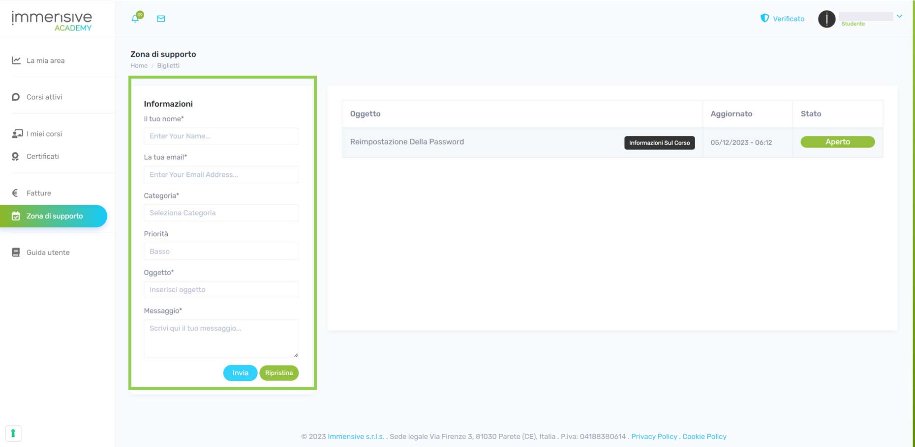The width and height of the screenshot is (915, 447).
Task: Click the Il tuo nome input field
Action: tap(221, 136)
